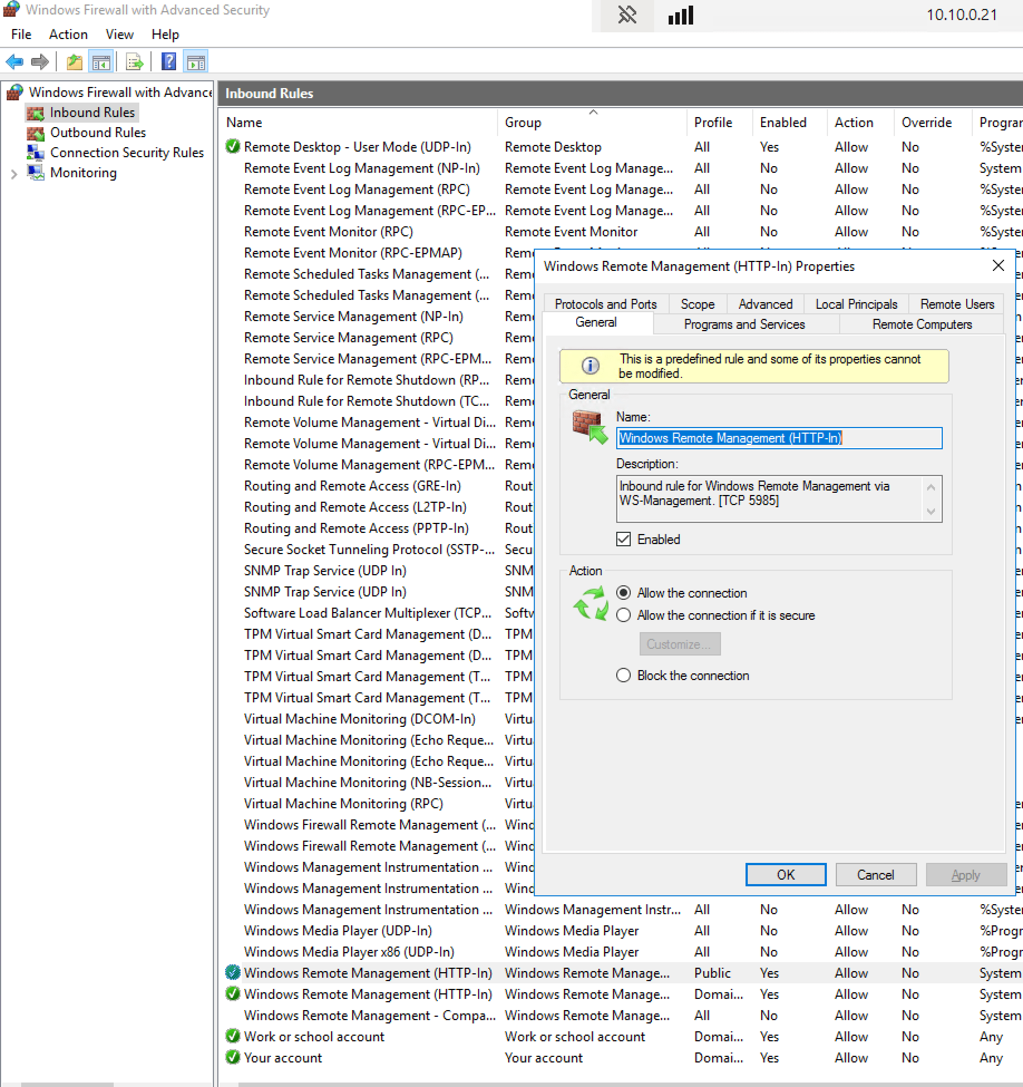The height and width of the screenshot is (1087, 1023).
Task: Click the signal strength bars icon
Action: 680,15
